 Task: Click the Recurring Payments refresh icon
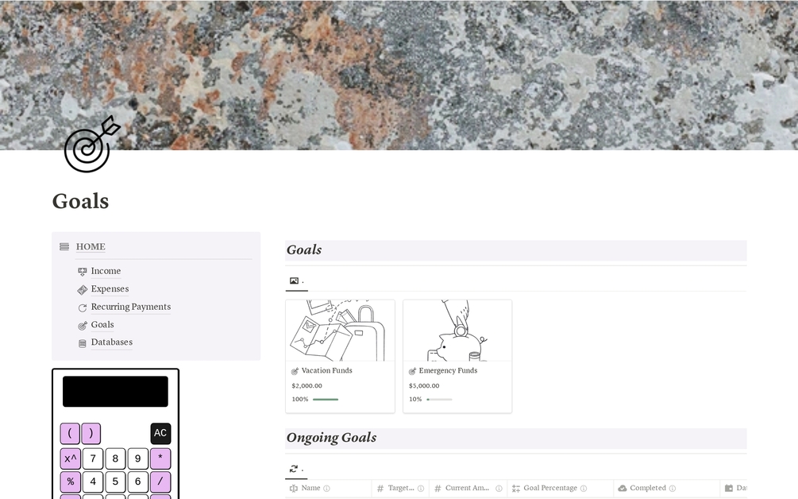click(82, 308)
